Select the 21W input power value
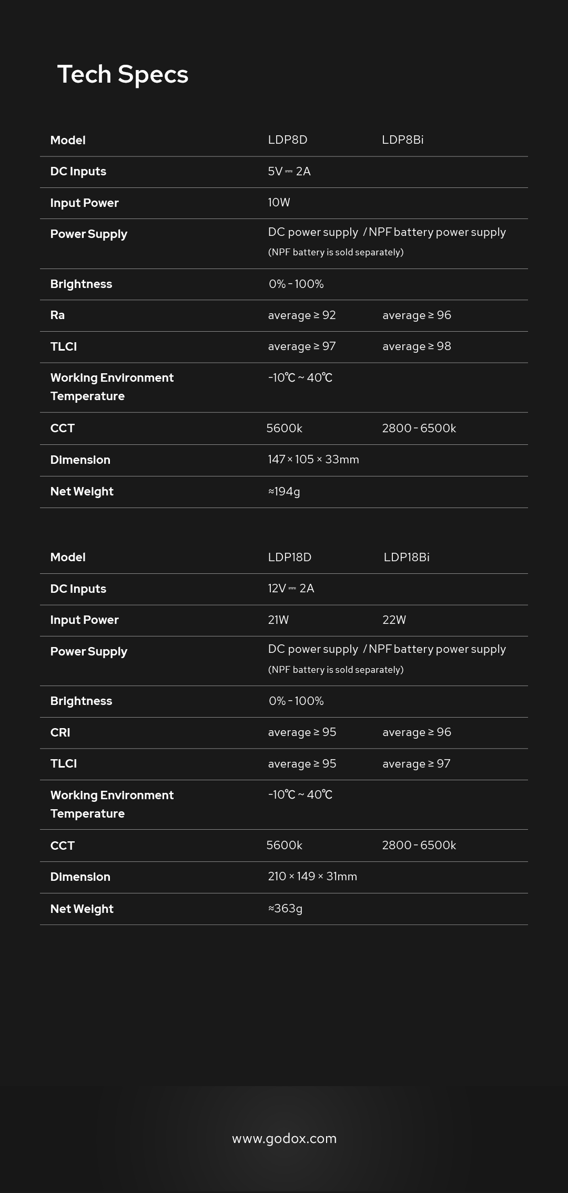The width and height of the screenshot is (568, 1193). tap(278, 620)
